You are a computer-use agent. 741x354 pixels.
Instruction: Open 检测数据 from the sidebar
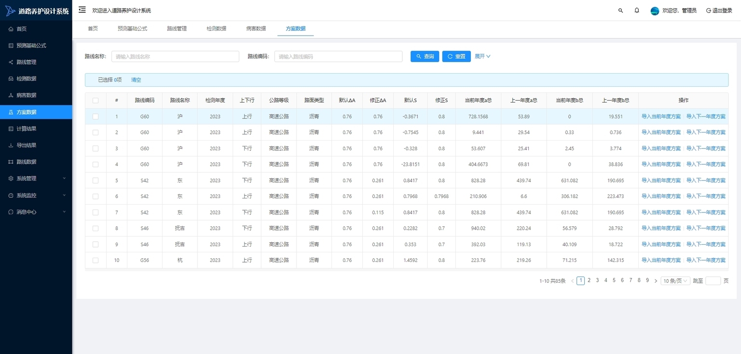27,79
